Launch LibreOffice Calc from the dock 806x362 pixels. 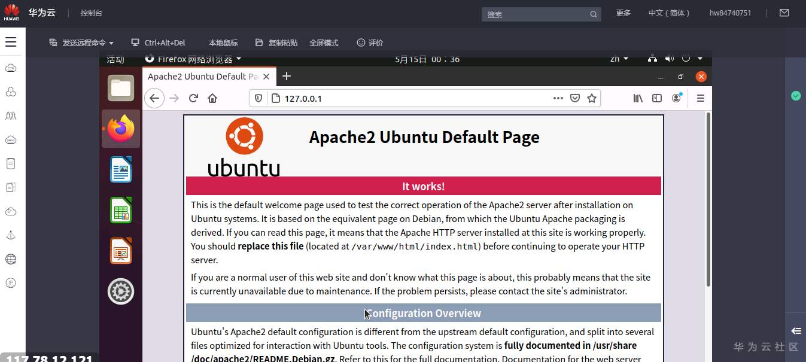121,210
